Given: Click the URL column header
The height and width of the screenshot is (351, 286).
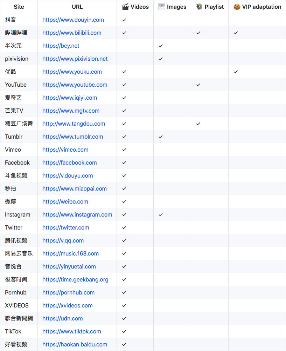Looking at the screenshot, I should point(77,7).
